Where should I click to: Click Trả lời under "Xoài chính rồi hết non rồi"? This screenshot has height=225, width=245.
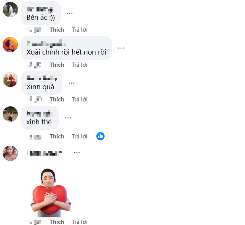[x=80, y=65]
